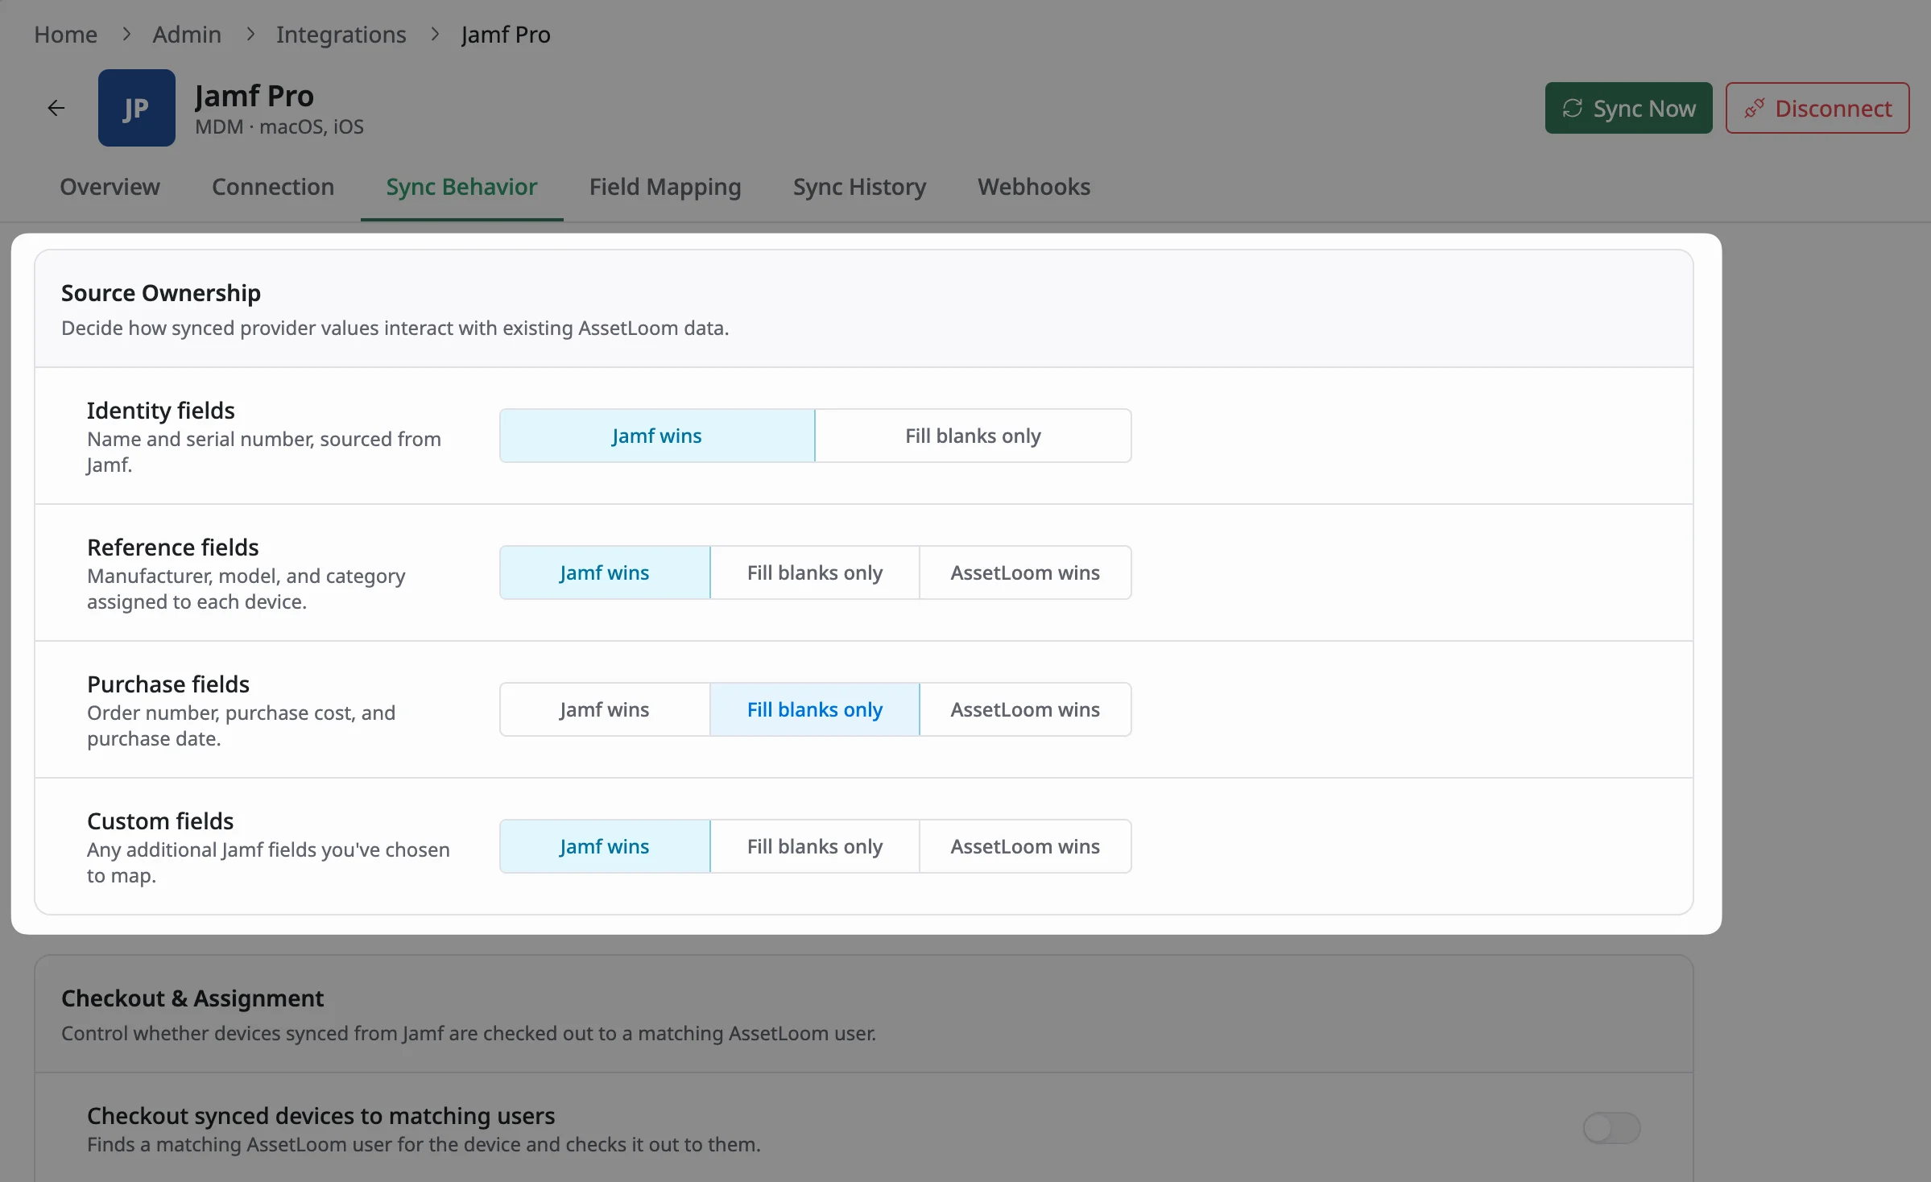Select the Sync Behavior tab
This screenshot has height=1182, width=1931.
[461, 187]
